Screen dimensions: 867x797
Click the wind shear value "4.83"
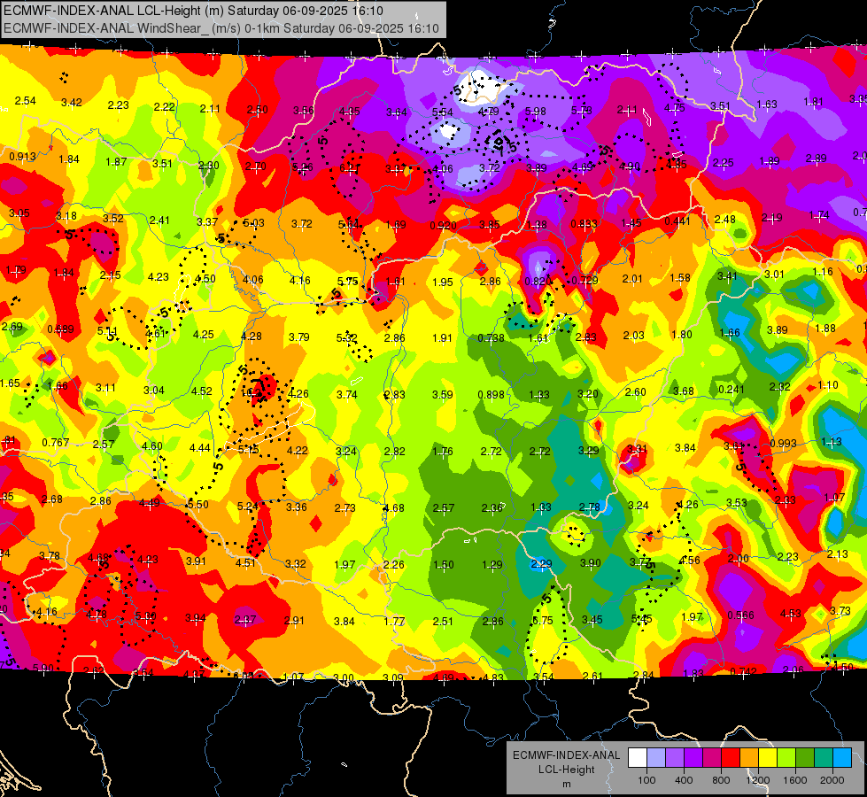pyautogui.click(x=492, y=677)
